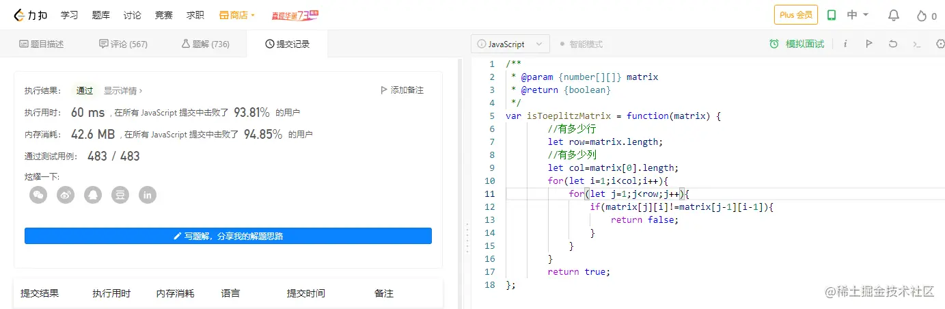Click the Plus 会员 button
Screen dimensions: 945x309
coord(796,15)
